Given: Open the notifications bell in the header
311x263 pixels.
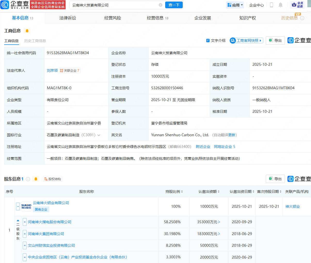Looking at the screenshot, I should (x=281, y=5).
